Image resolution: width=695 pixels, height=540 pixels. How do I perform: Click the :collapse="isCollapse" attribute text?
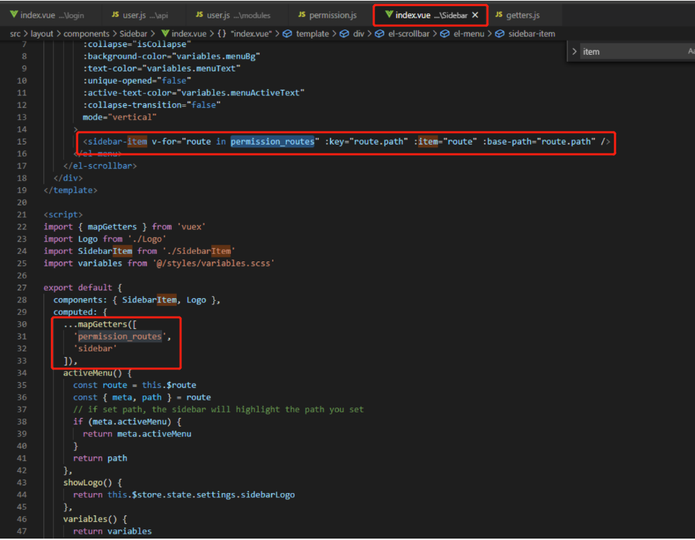coord(137,44)
